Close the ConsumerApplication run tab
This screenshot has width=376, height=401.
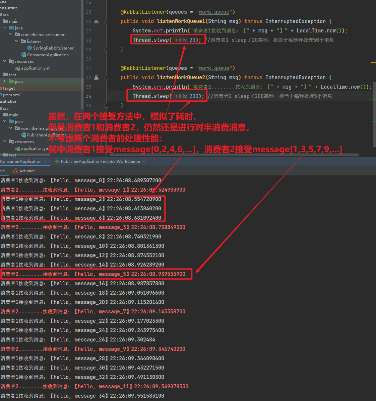pos(45,162)
